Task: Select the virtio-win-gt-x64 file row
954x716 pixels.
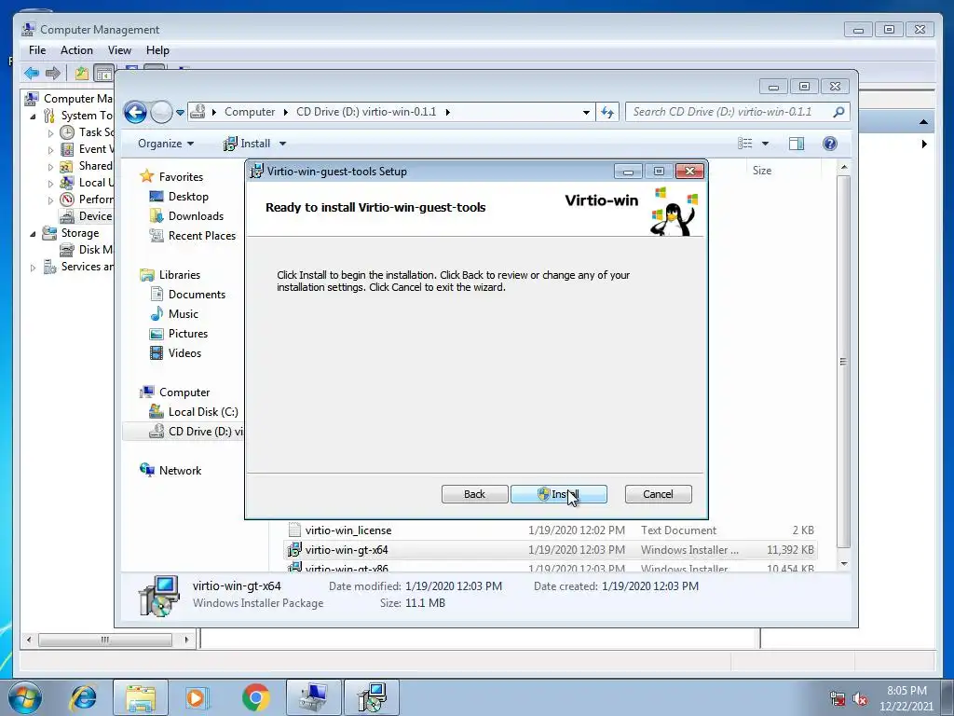Action: (x=551, y=550)
